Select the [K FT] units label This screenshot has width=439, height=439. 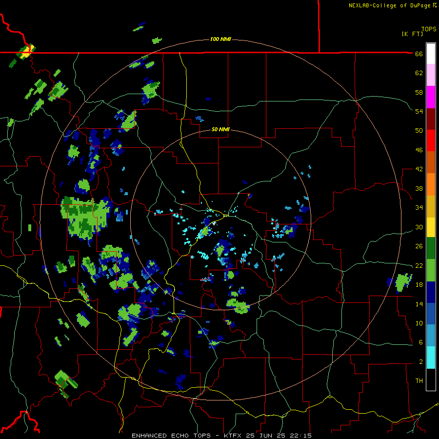click(412, 34)
